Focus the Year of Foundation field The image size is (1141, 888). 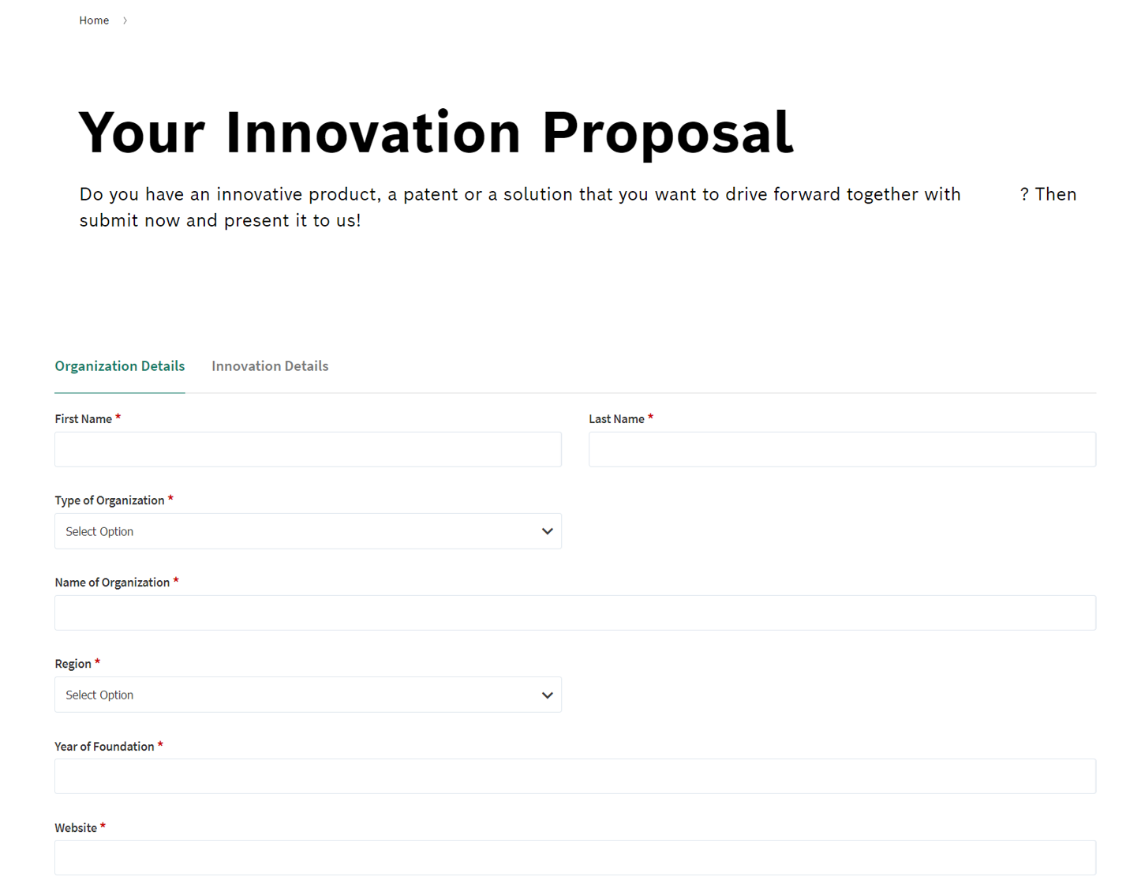click(x=574, y=776)
